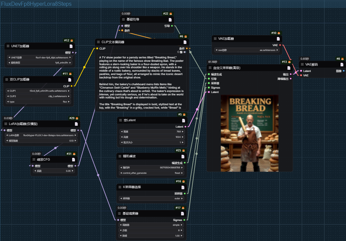Image resolution: width=346 pixels, height=241 pixels.
Task: Open the CLIP1 t5xxl model dropdown
Action: point(38,91)
